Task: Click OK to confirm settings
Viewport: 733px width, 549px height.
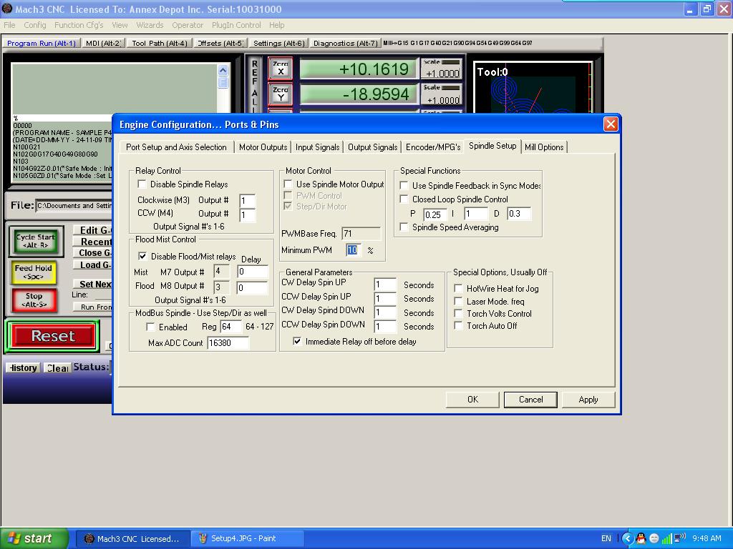Action: tap(472, 400)
